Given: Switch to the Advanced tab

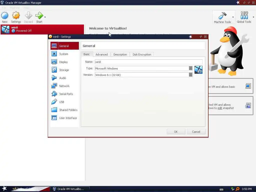Looking at the screenshot, I should (101, 54).
